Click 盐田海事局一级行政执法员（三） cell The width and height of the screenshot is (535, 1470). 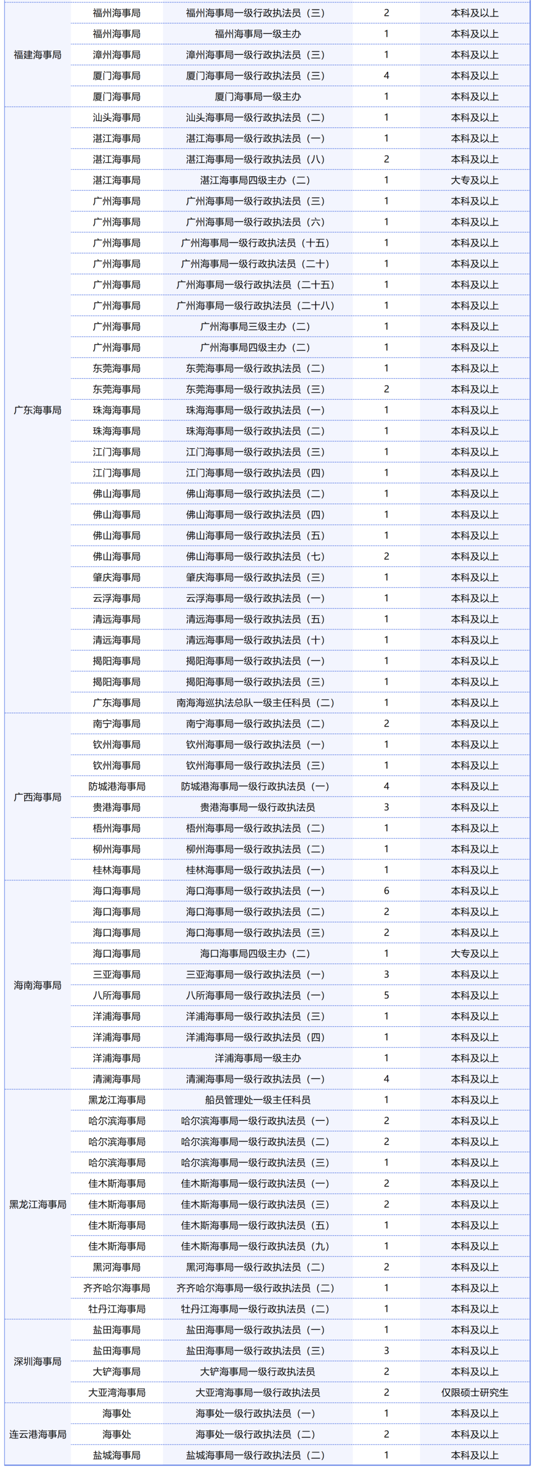click(258, 1351)
